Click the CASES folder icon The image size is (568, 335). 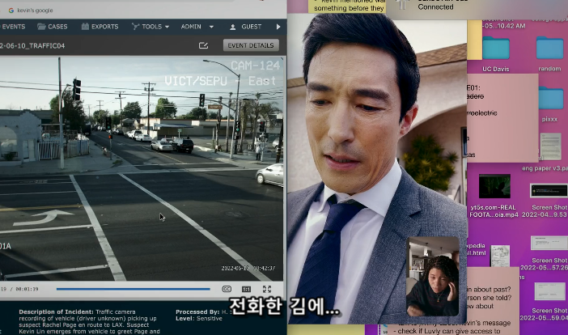(x=41, y=27)
